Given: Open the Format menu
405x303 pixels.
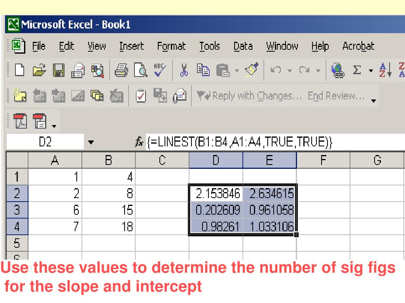Looking at the screenshot, I should pyautogui.click(x=171, y=47).
